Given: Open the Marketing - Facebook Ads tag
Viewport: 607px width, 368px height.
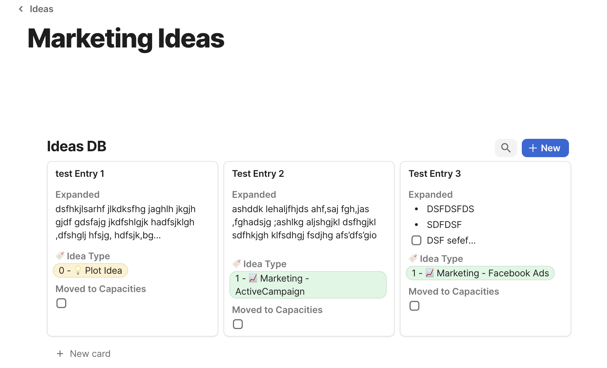Looking at the screenshot, I should [x=480, y=273].
